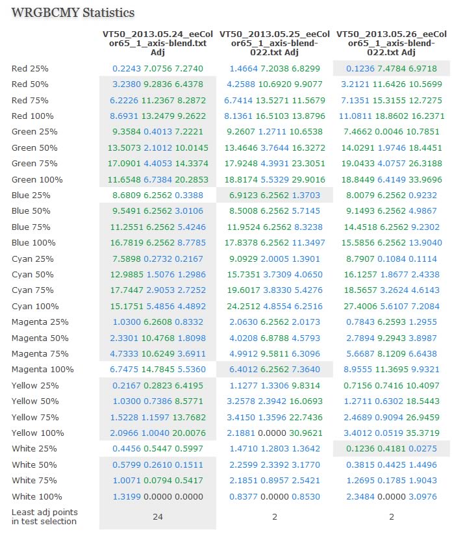Click the Red 25% row label
476x545 pixels.
pyautogui.click(x=30, y=68)
